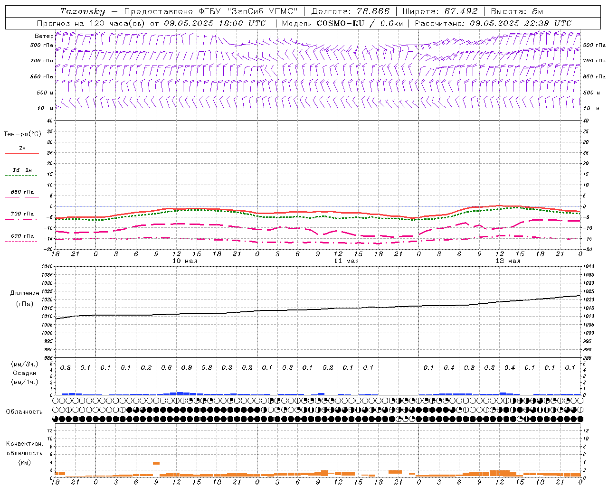The image size is (608, 486).
Task: Click the red '2м' legend line sample
Action: click(x=22, y=153)
